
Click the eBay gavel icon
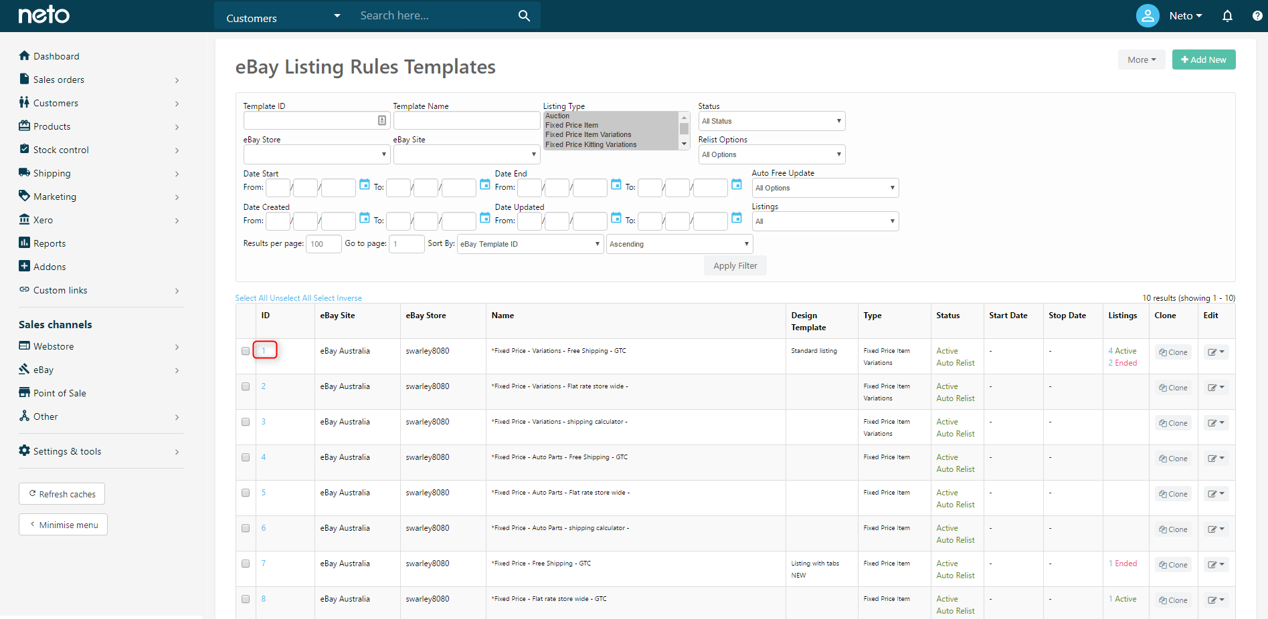(25, 369)
